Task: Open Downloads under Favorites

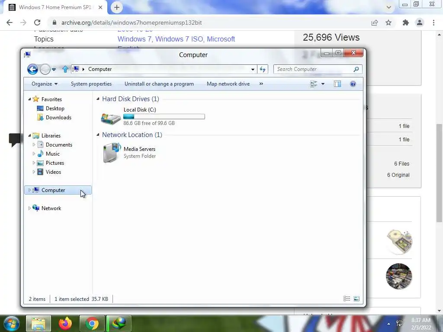Action: 58,118
